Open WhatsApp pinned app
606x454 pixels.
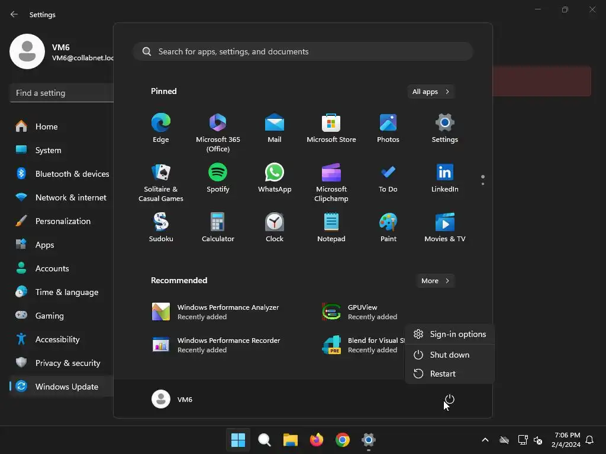coord(275,178)
